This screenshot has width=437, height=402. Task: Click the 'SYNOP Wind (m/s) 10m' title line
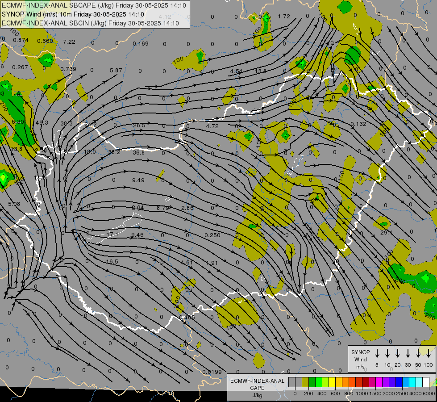pos(73,14)
